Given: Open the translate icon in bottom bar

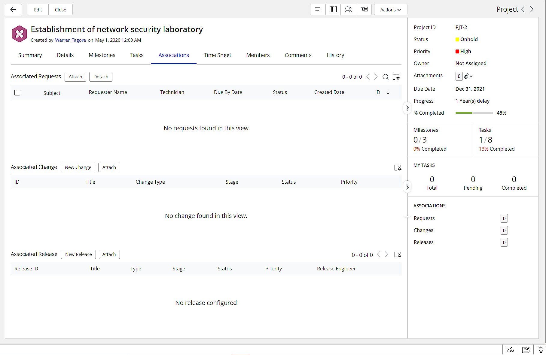Looking at the screenshot, I should [x=510, y=350].
